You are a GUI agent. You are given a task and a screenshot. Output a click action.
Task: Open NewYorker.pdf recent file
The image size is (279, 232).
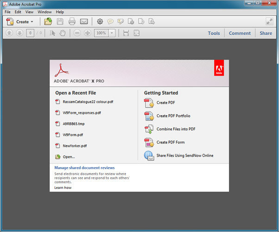[x=75, y=146]
